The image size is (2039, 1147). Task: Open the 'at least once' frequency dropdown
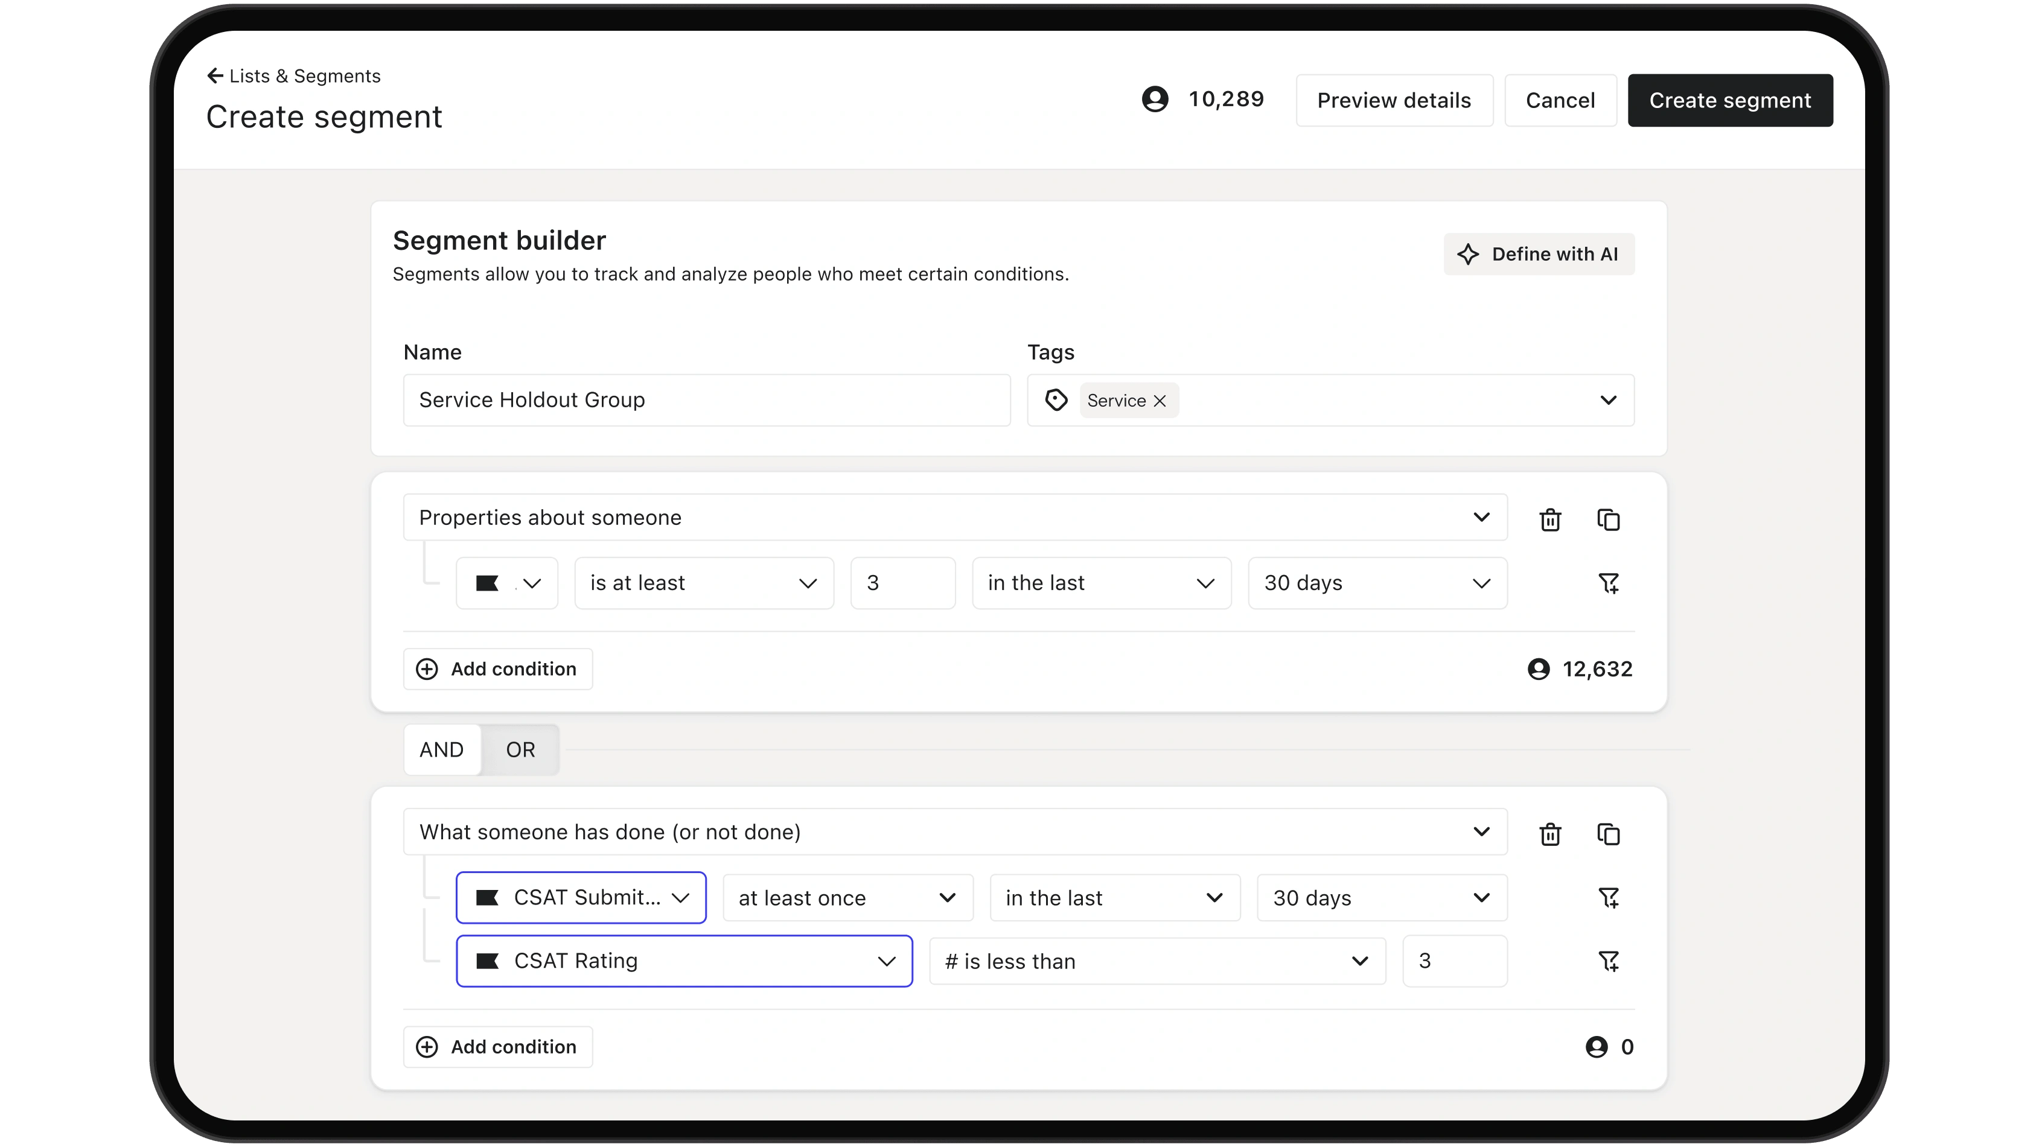click(x=847, y=898)
